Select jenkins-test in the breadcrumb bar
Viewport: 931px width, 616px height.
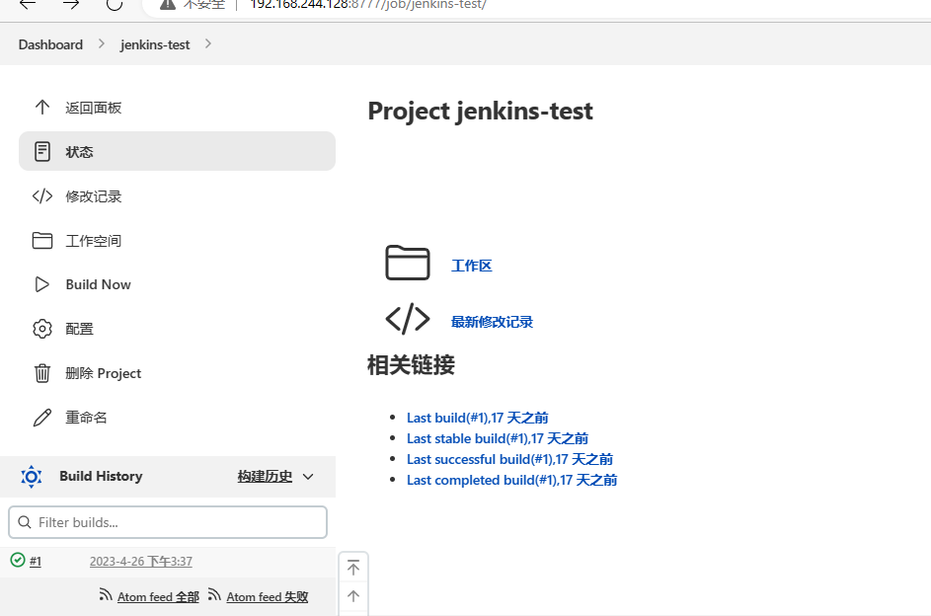[154, 43]
